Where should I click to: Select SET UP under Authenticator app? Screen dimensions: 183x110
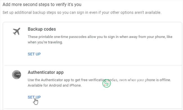[x=34, y=97]
